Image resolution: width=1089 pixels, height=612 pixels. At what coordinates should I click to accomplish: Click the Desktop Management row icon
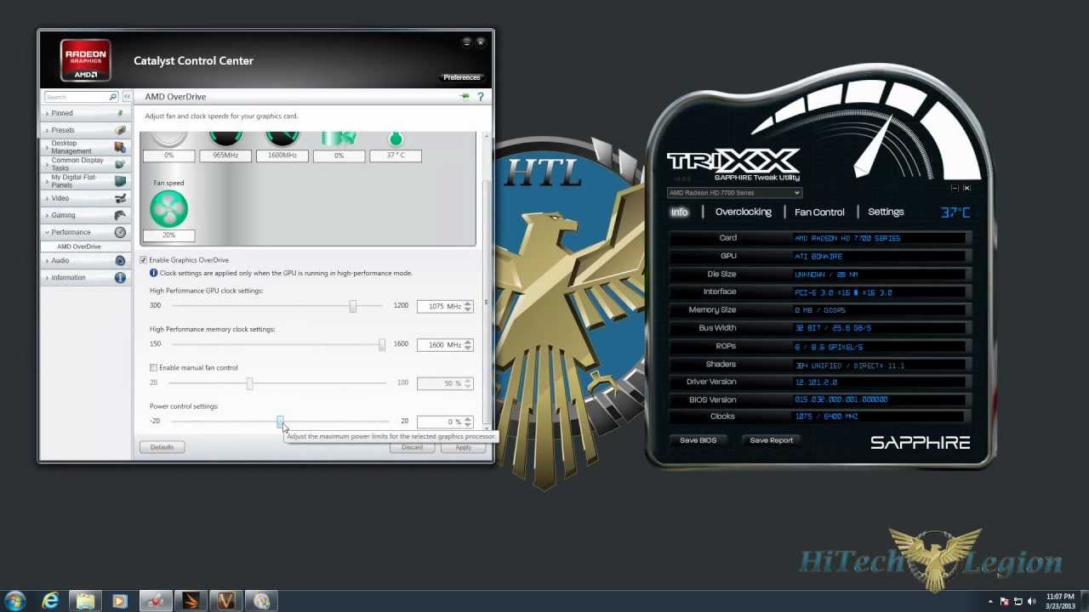tap(120, 147)
